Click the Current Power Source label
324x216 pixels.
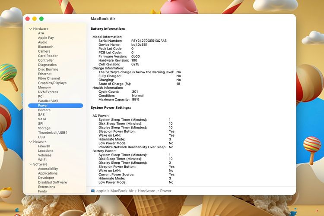tap(116, 175)
